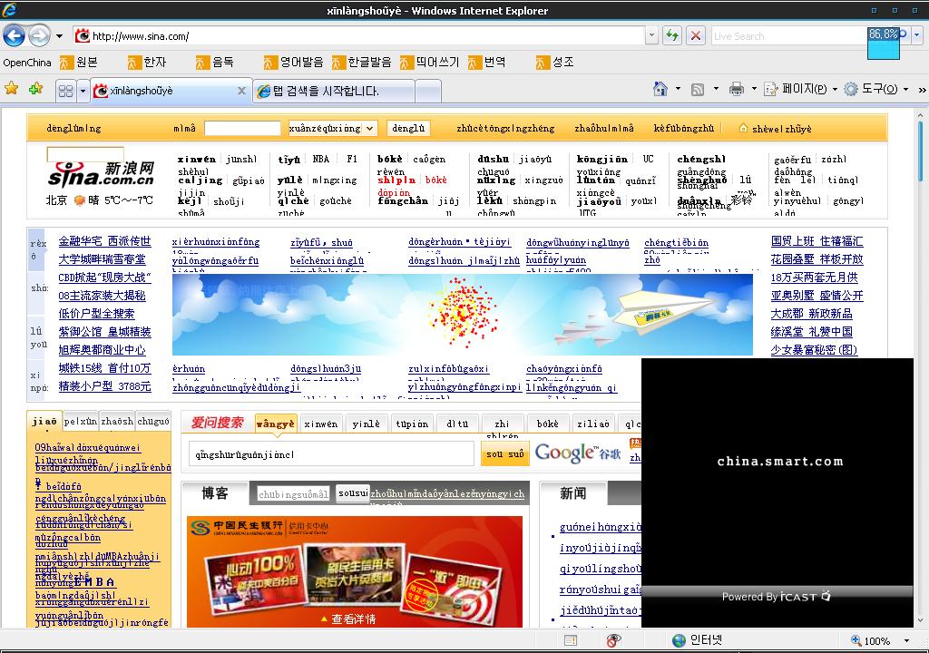The width and height of the screenshot is (929, 653).
Task: Open the 金融华宅 西派传世 link
Action: 105,241
